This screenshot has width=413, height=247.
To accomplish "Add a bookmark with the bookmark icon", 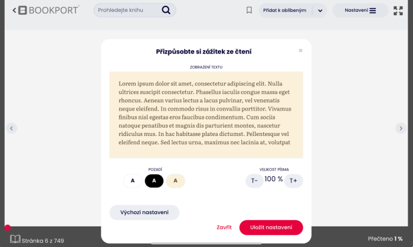I will pos(249,10).
